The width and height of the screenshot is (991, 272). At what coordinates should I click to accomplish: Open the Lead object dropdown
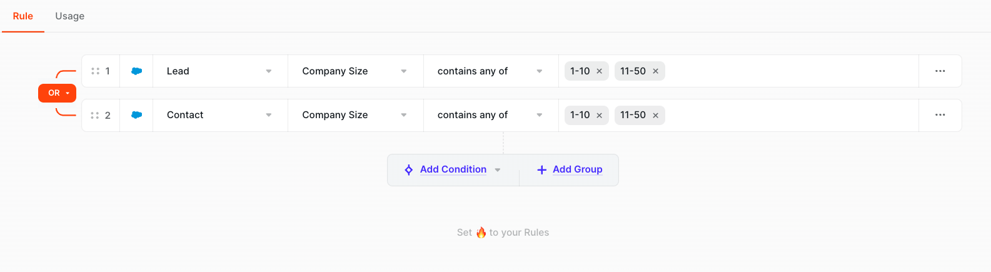tap(220, 71)
